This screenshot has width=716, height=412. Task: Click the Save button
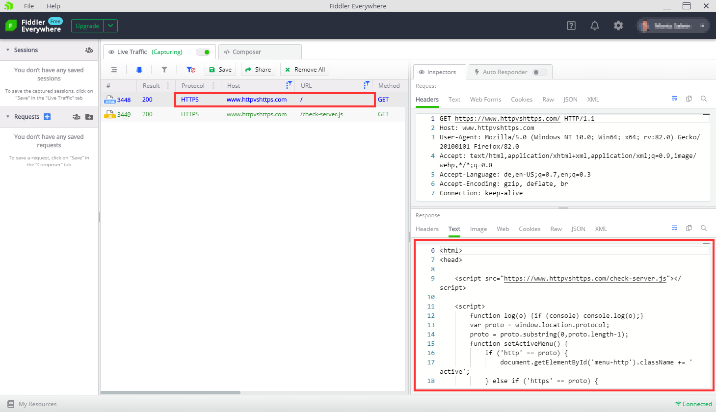coord(220,70)
